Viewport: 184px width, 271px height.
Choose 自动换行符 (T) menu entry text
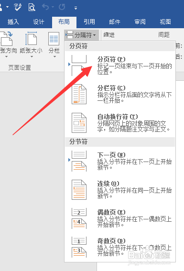pyautogui.click(x=118, y=117)
